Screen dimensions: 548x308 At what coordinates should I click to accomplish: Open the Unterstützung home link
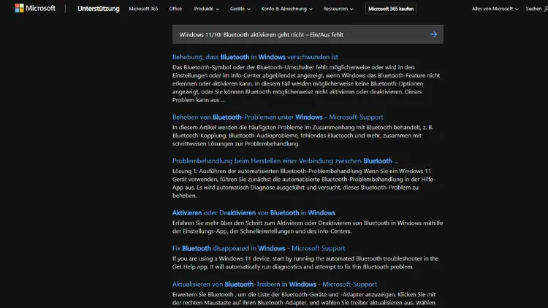98,9
